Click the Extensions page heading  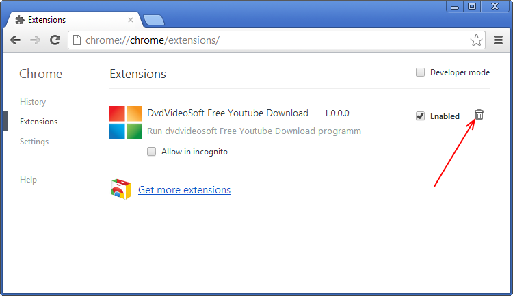[137, 74]
